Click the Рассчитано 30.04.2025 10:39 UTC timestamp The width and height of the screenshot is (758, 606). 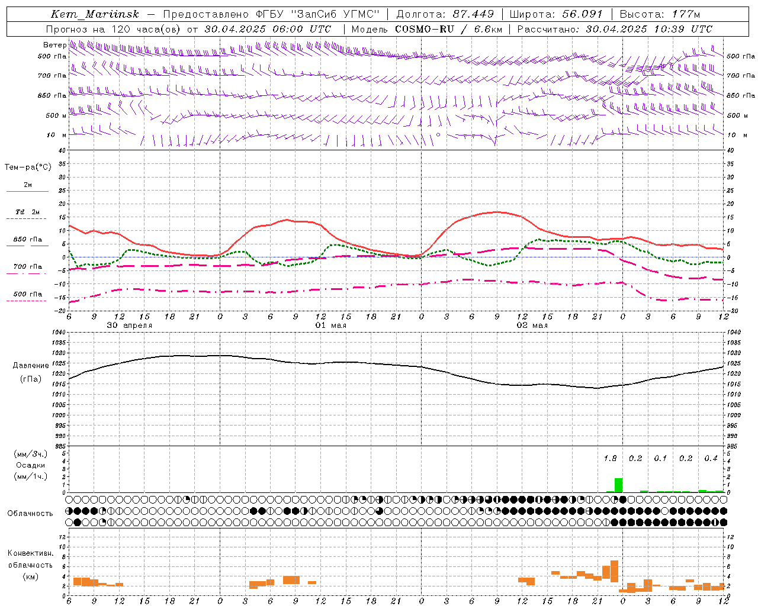[615, 29]
